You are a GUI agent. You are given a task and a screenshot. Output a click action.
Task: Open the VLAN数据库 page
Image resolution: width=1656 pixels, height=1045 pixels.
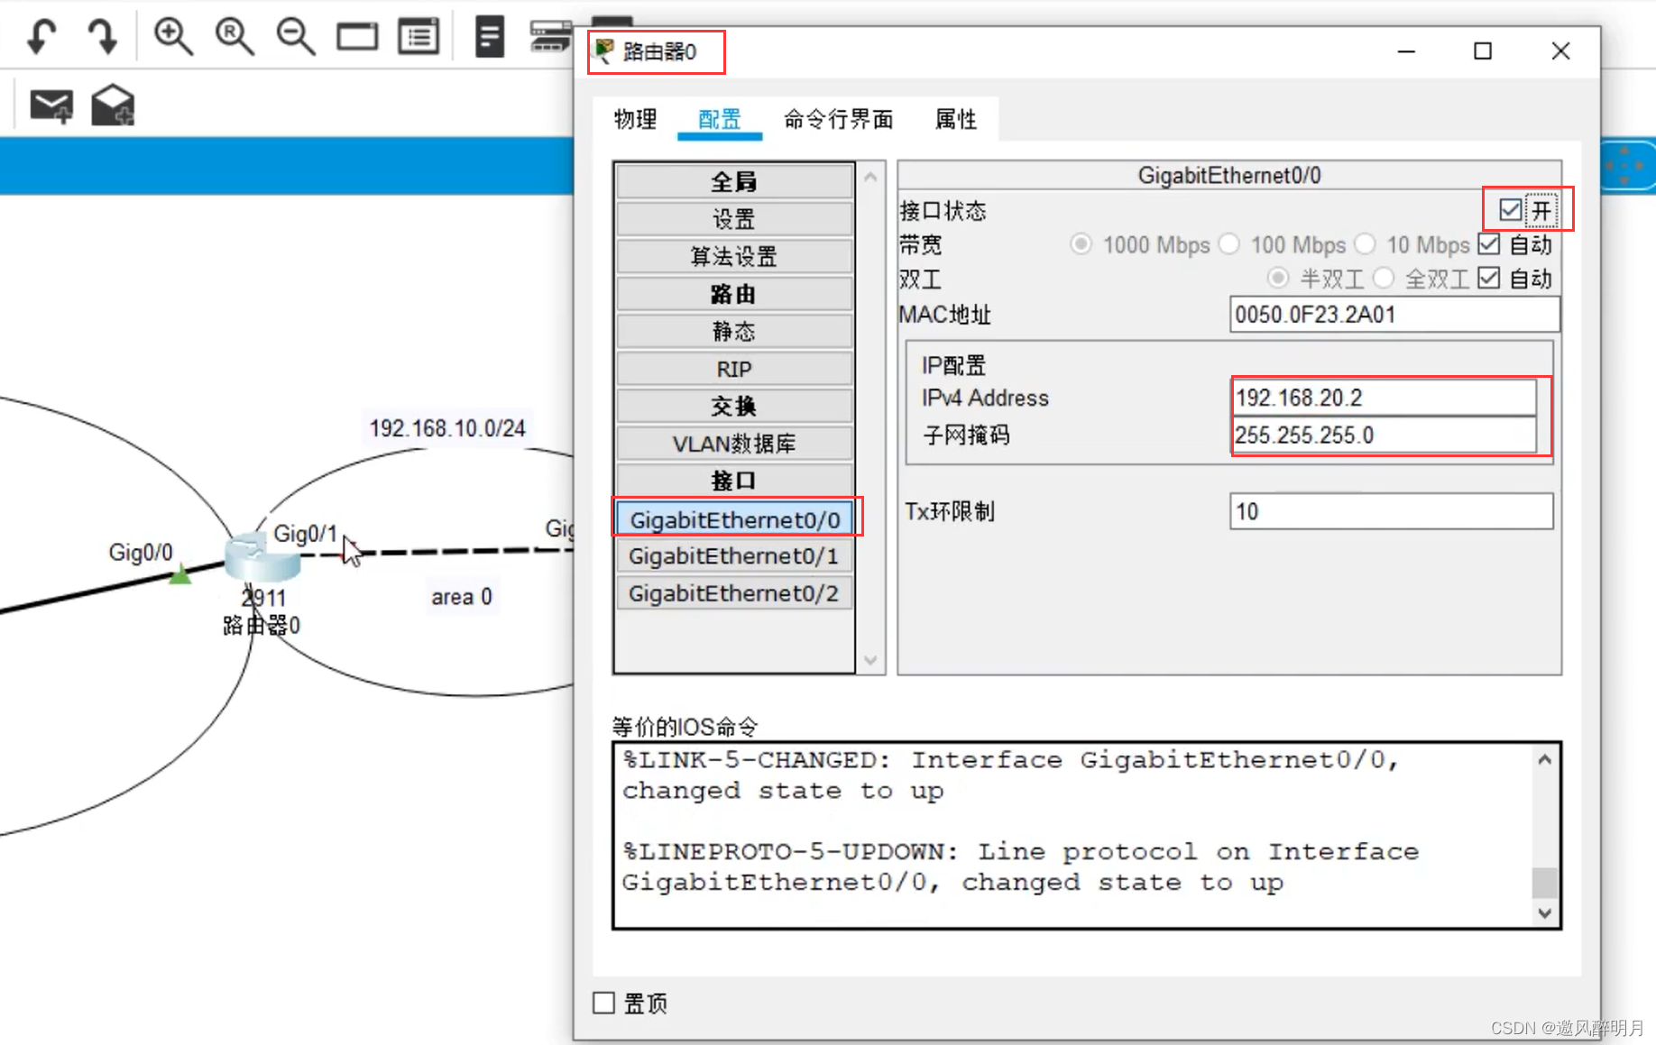pyautogui.click(x=734, y=444)
